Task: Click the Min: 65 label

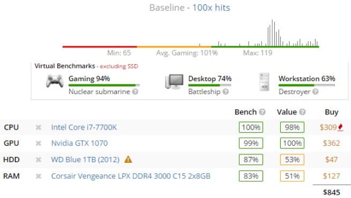Action: click(x=119, y=53)
